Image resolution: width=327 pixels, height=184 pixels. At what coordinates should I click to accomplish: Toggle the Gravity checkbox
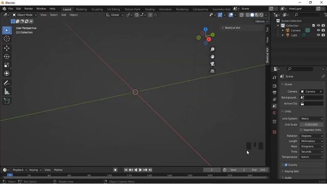(286, 165)
